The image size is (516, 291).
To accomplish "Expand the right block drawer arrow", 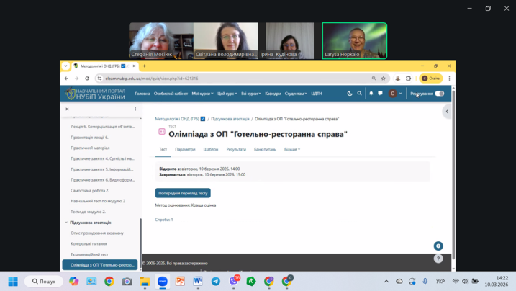I will coord(447,112).
